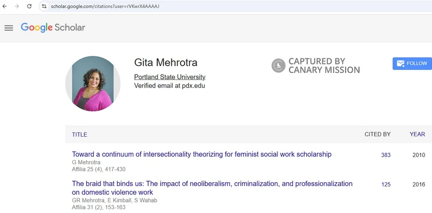This screenshot has width=432, height=213.
Task: Open the 383 citations link
Action: pyautogui.click(x=386, y=155)
